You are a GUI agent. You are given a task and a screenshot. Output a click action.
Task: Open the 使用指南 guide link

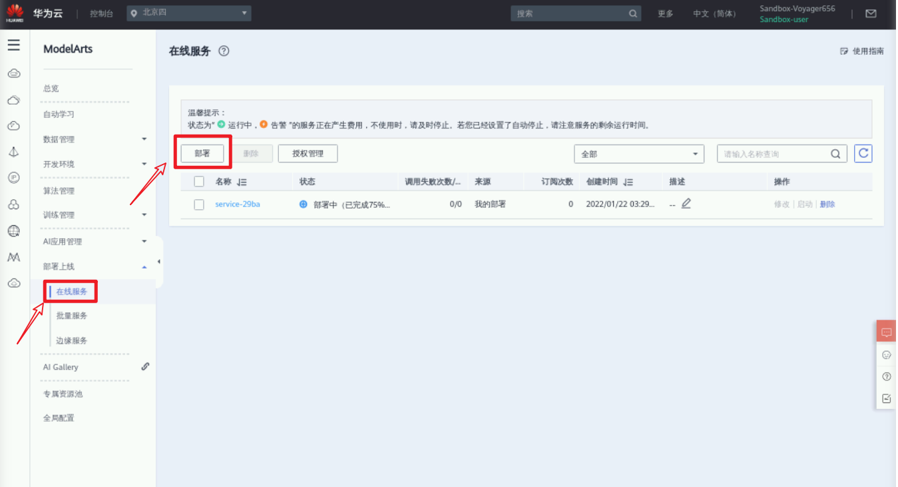[x=862, y=51]
